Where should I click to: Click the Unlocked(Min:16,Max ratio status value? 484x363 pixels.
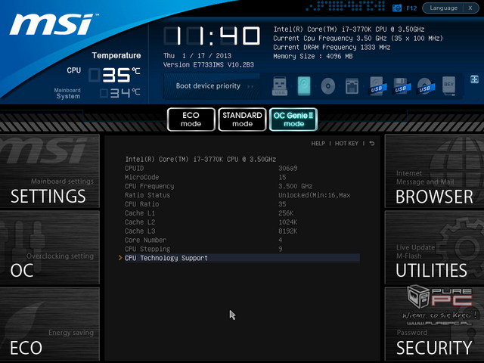click(x=315, y=195)
